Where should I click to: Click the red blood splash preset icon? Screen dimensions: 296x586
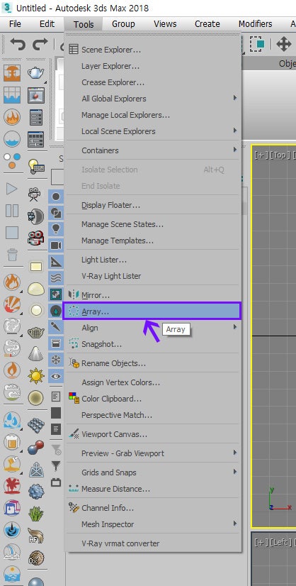point(12,486)
